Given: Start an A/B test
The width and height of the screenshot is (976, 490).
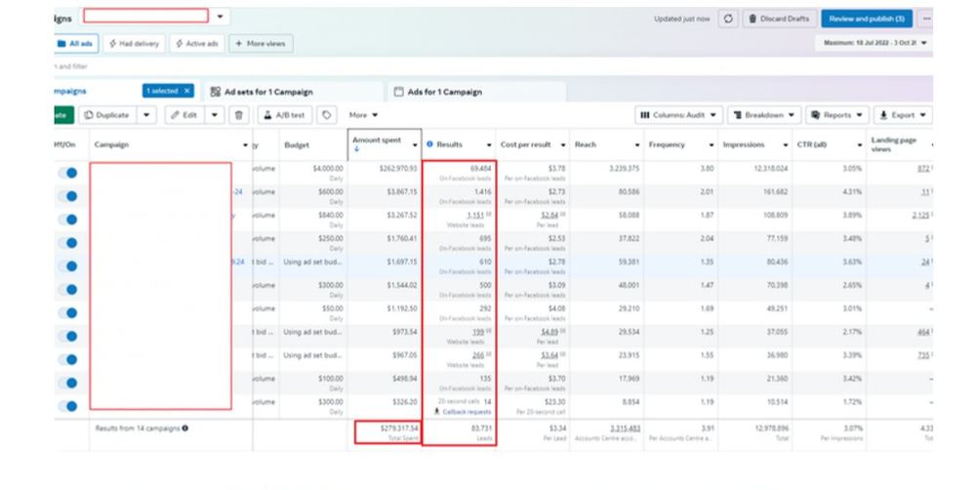Looking at the screenshot, I should (x=284, y=115).
